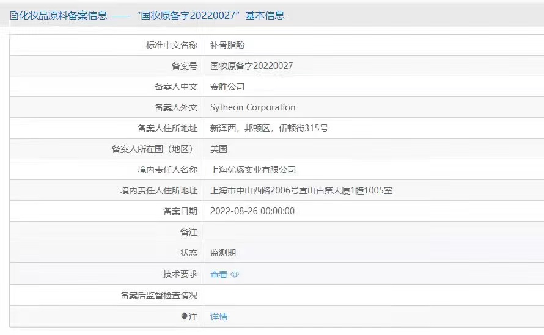The width and height of the screenshot is (544, 335).
Task: Click the empty 备案后监督检查情况 value cell
Action: tap(373, 295)
